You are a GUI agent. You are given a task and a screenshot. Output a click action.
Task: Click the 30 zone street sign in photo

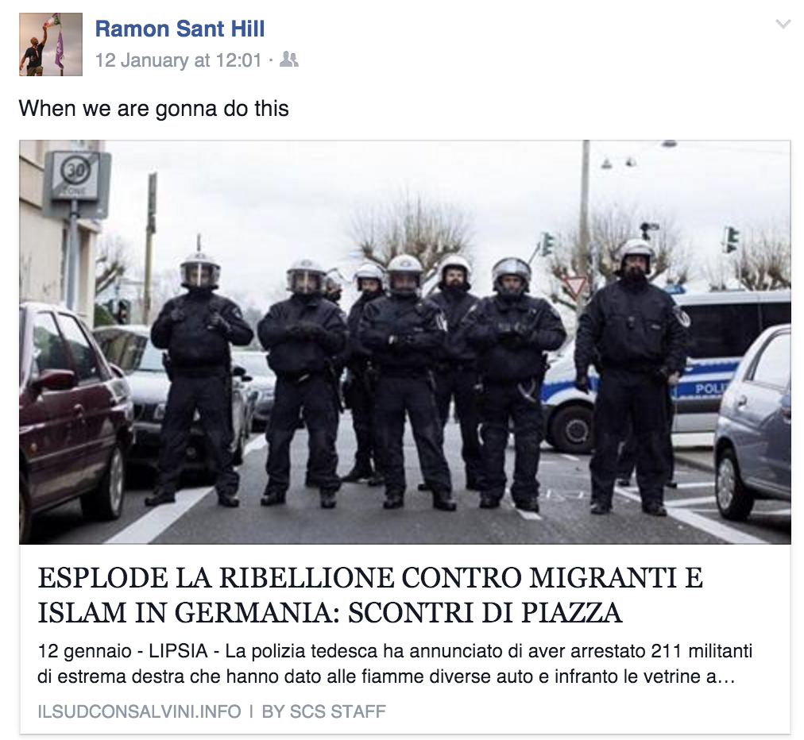click(x=77, y=183)
